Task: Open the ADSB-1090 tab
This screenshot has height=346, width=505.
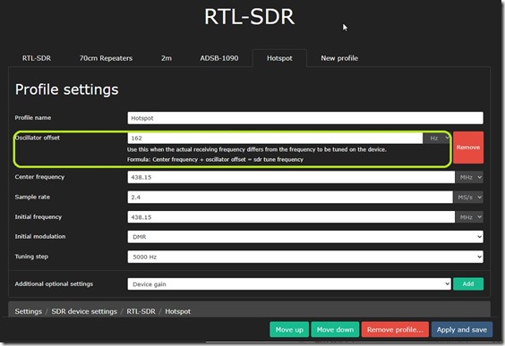Action: (219, 58)
